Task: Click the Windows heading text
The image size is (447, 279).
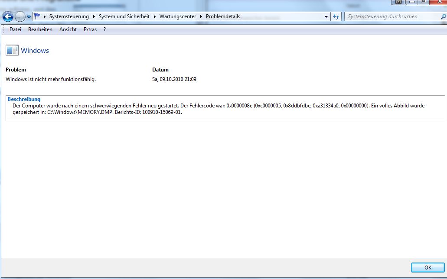Action: pos(35,50)
